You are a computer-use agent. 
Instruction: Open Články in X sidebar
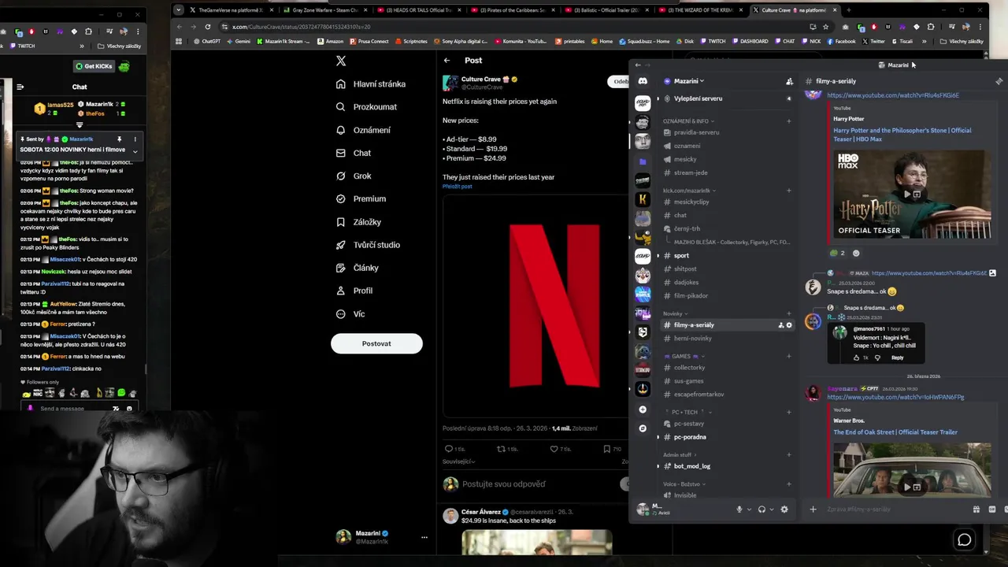tap(357, 268)
